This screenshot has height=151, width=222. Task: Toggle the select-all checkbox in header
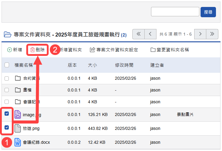click(7, 65)
